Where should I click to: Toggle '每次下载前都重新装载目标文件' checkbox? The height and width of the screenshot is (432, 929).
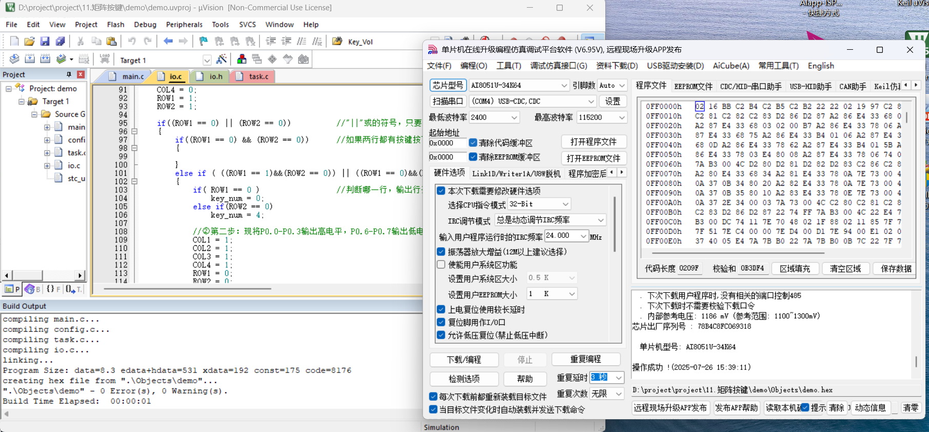pos(433,397)
